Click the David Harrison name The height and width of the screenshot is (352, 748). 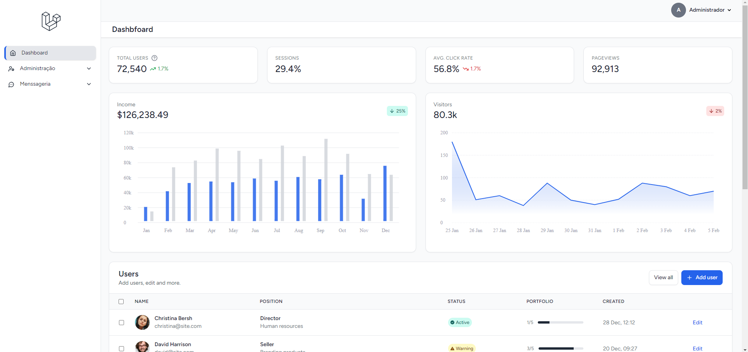tap(173, 345)
